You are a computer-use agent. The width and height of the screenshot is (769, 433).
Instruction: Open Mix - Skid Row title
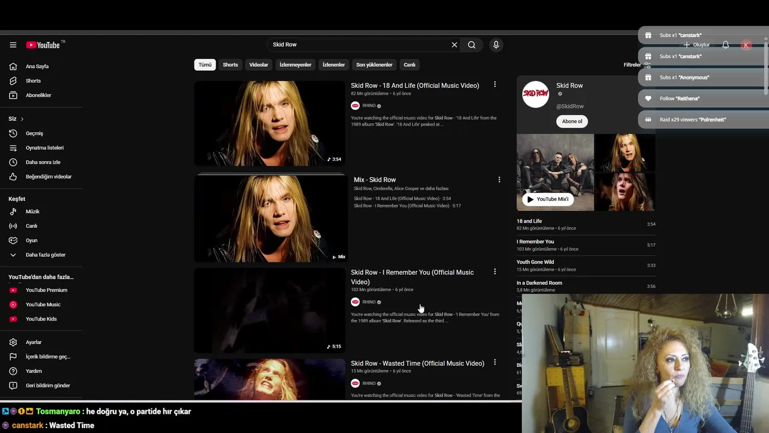point(375,180)
